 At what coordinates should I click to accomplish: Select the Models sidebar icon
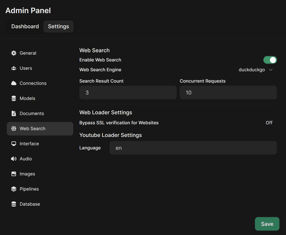point(13,98)
